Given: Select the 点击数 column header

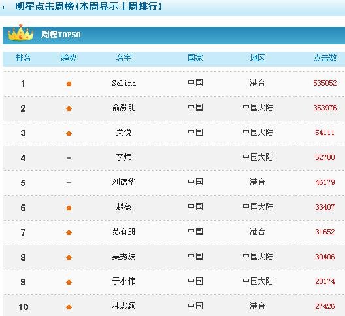Looking at the screenshot, I should tap(325, 58).
